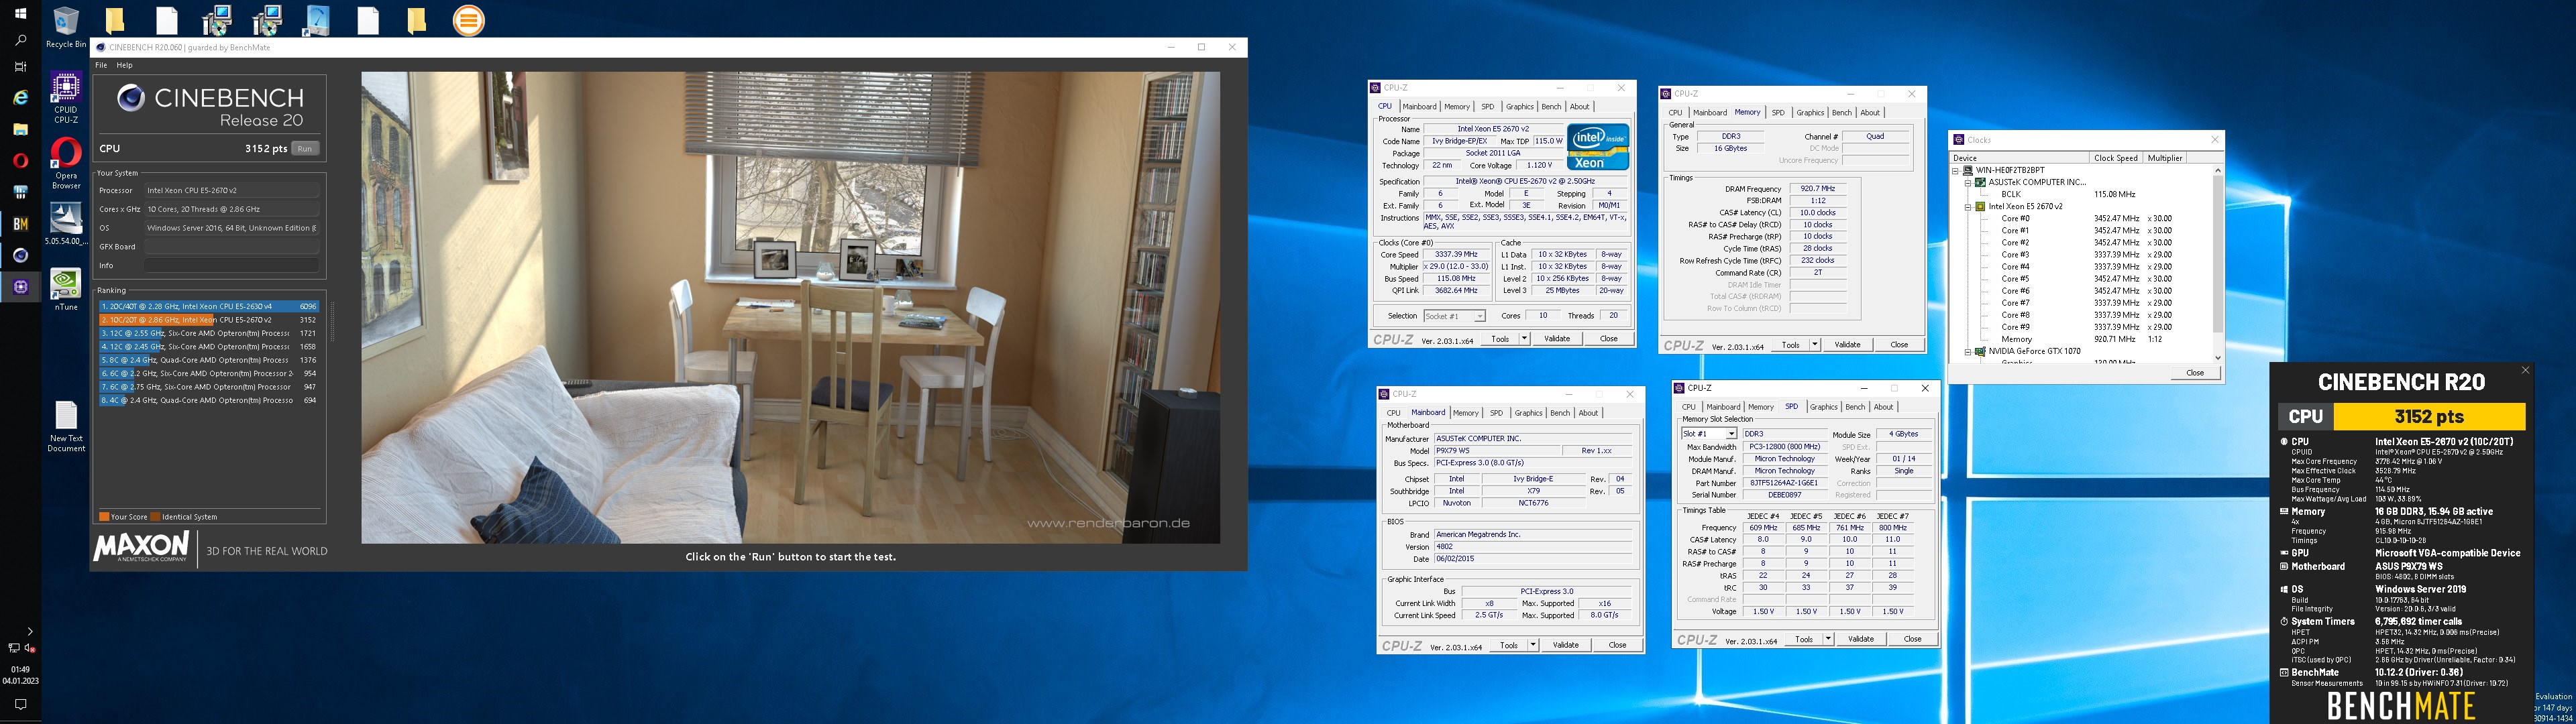Click the Device column header in Clocks
2576x724 pixels.
2020,158
